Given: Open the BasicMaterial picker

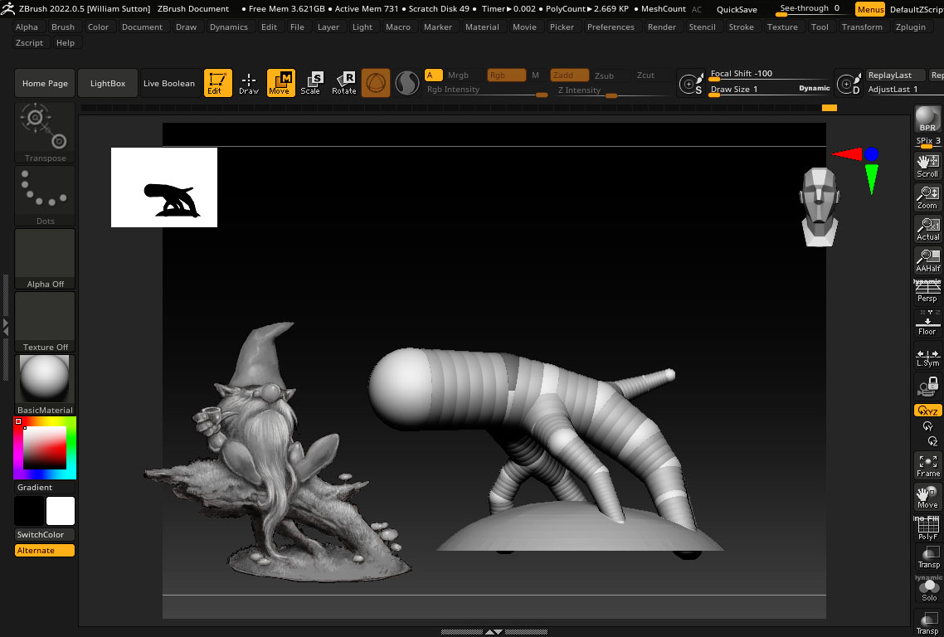Looking at the screenshot, I should (45, 384).
